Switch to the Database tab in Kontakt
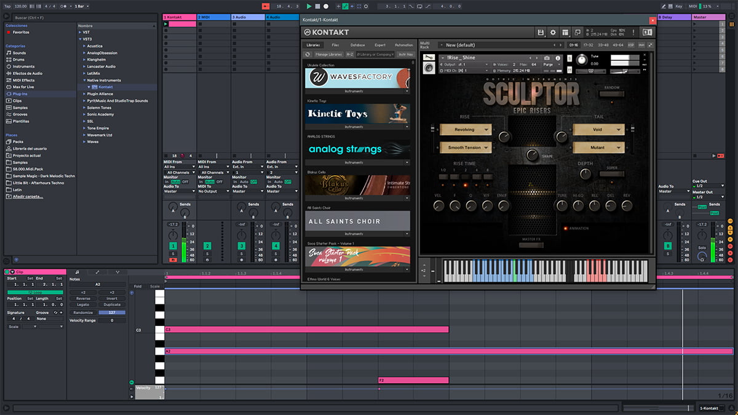 pyautogui.click(x=357, y=45)
